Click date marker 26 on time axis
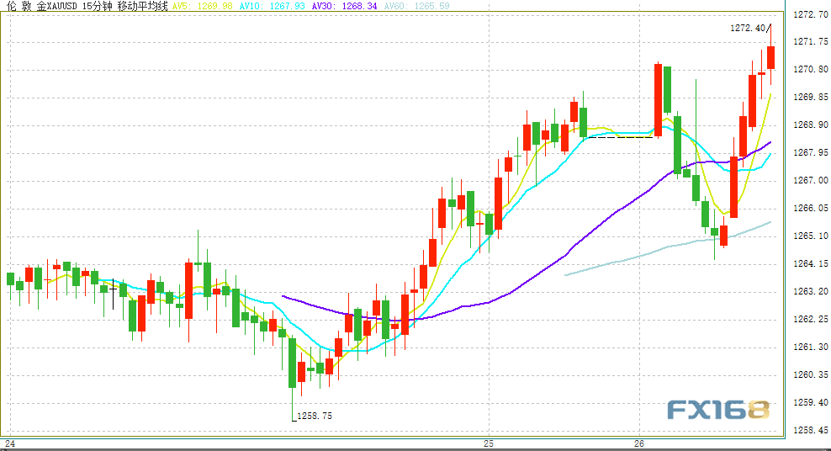831x451 pixels. pyautogui.click(x=640, y=443)
